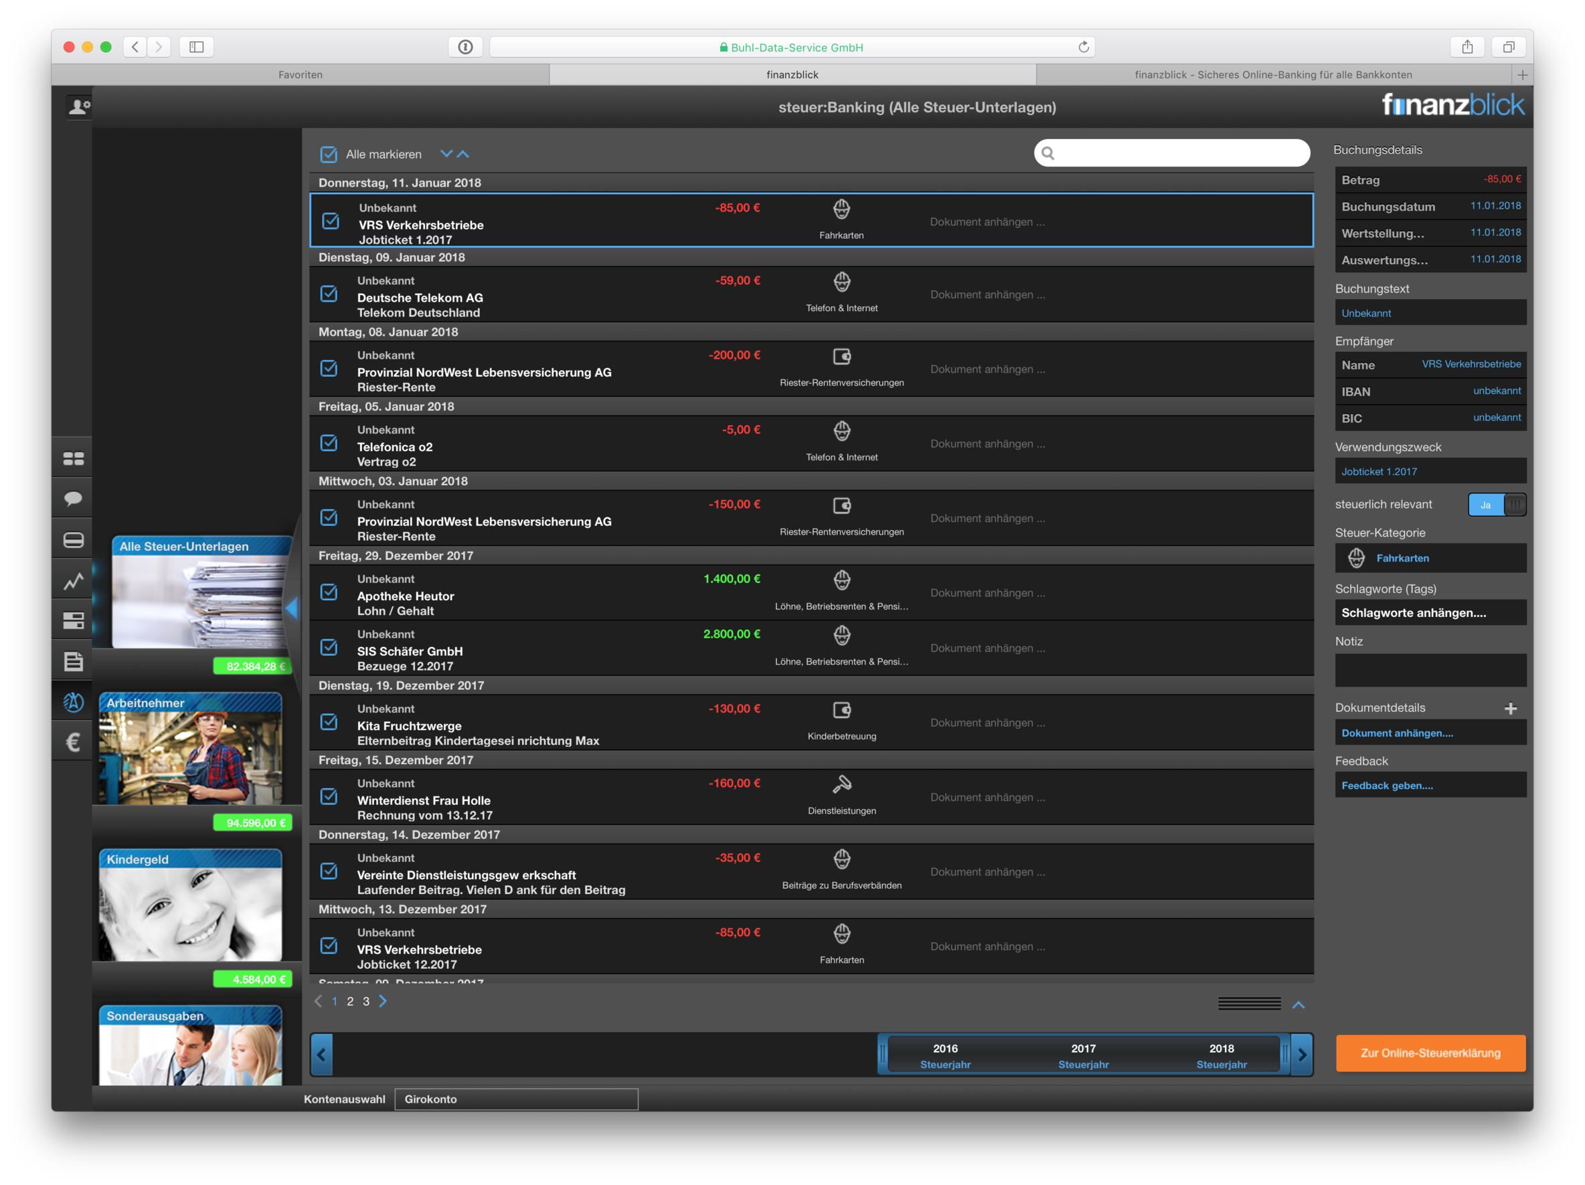Click Fahrkarten category icon for Jobticket 1.2017
1585x1185 pixels.
pyautogui.click(x=841, y=210)
